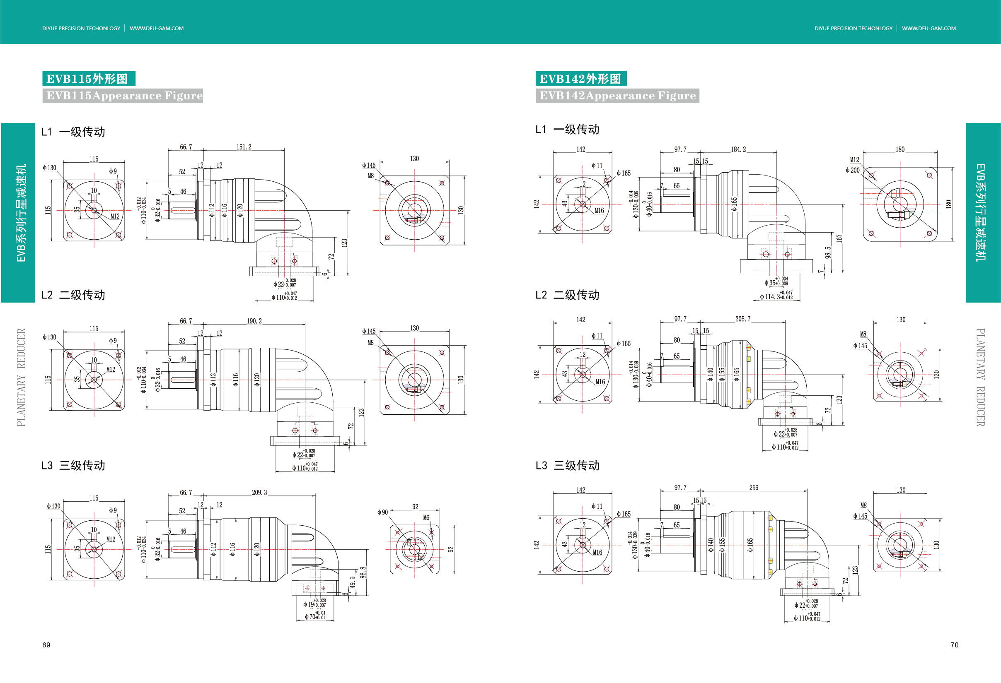1001x683 pixels.
Task: Select the EVB142Appearance Figure subtitle
Action: pyautogui.click(x=617, y=96)
